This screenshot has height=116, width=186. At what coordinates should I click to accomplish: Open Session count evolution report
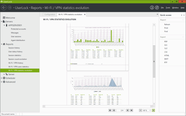18,59
